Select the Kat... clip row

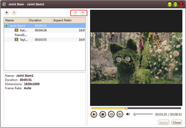point(24,30)
